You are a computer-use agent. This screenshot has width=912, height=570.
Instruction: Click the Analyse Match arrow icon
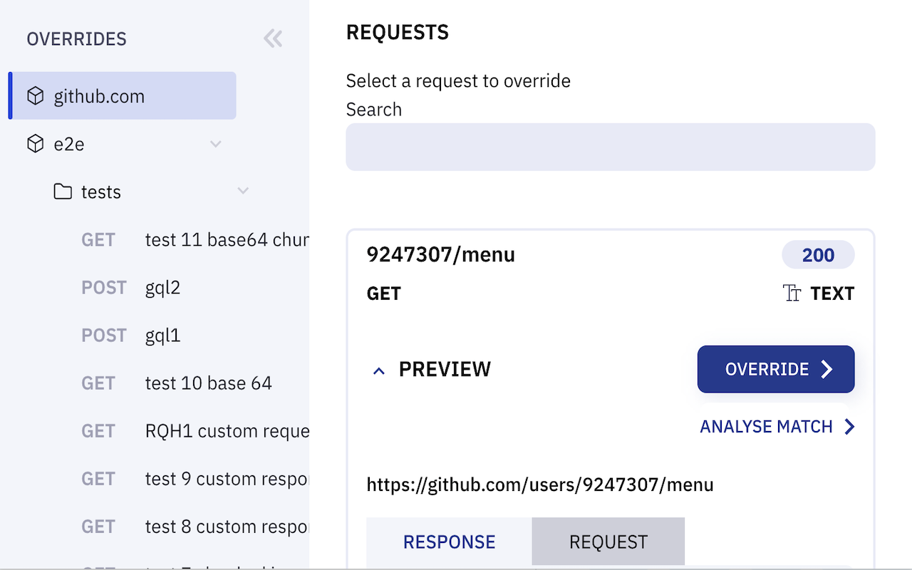[849, 427]
